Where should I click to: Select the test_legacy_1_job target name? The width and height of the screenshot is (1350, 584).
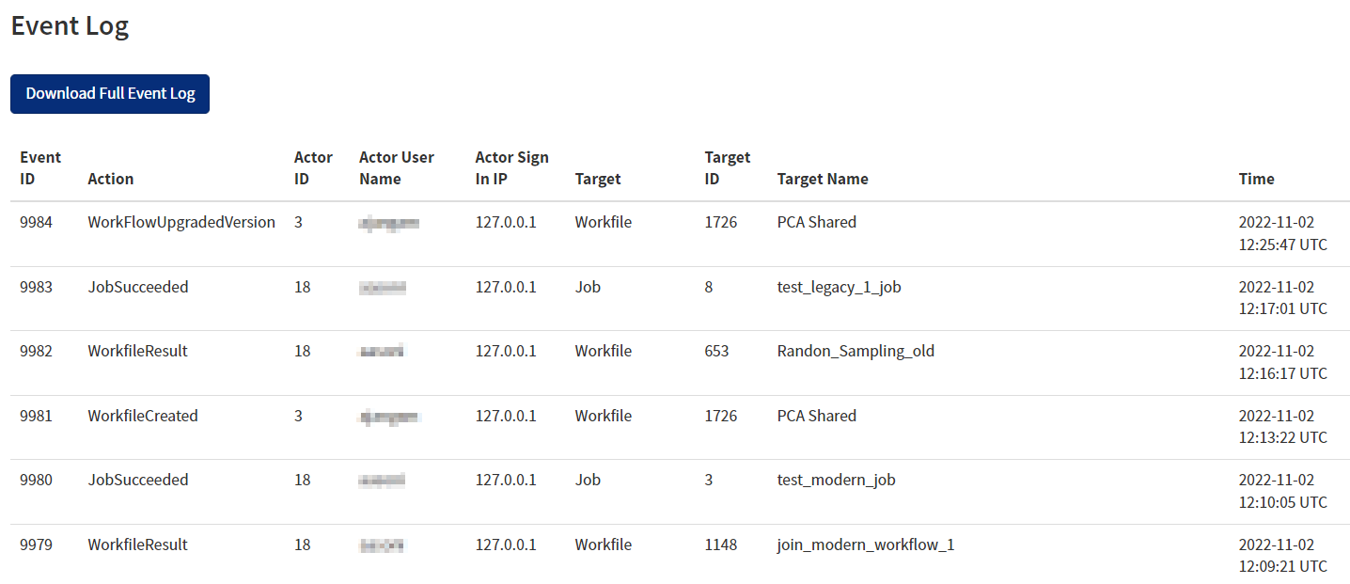(839, 287)
